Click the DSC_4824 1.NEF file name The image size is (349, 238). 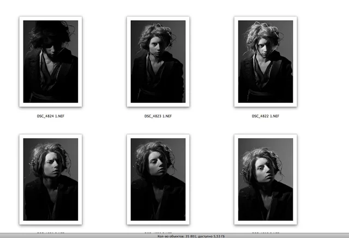pyautogui.click(x=51, y=116)
